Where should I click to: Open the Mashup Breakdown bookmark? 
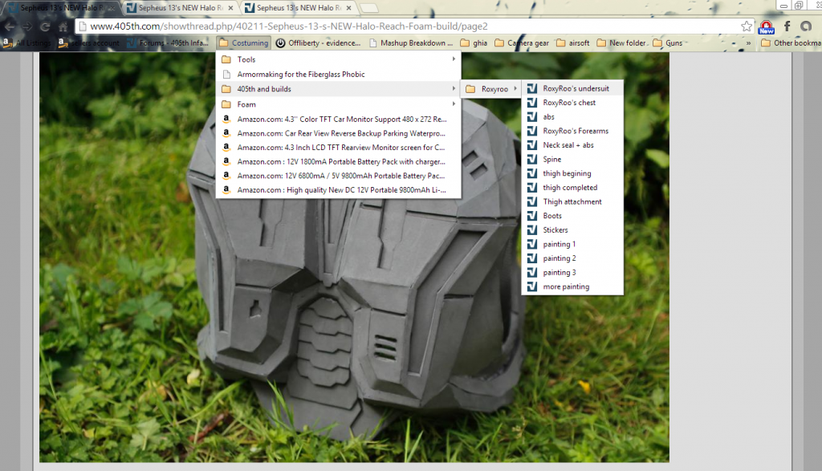(x=411, y=43)
